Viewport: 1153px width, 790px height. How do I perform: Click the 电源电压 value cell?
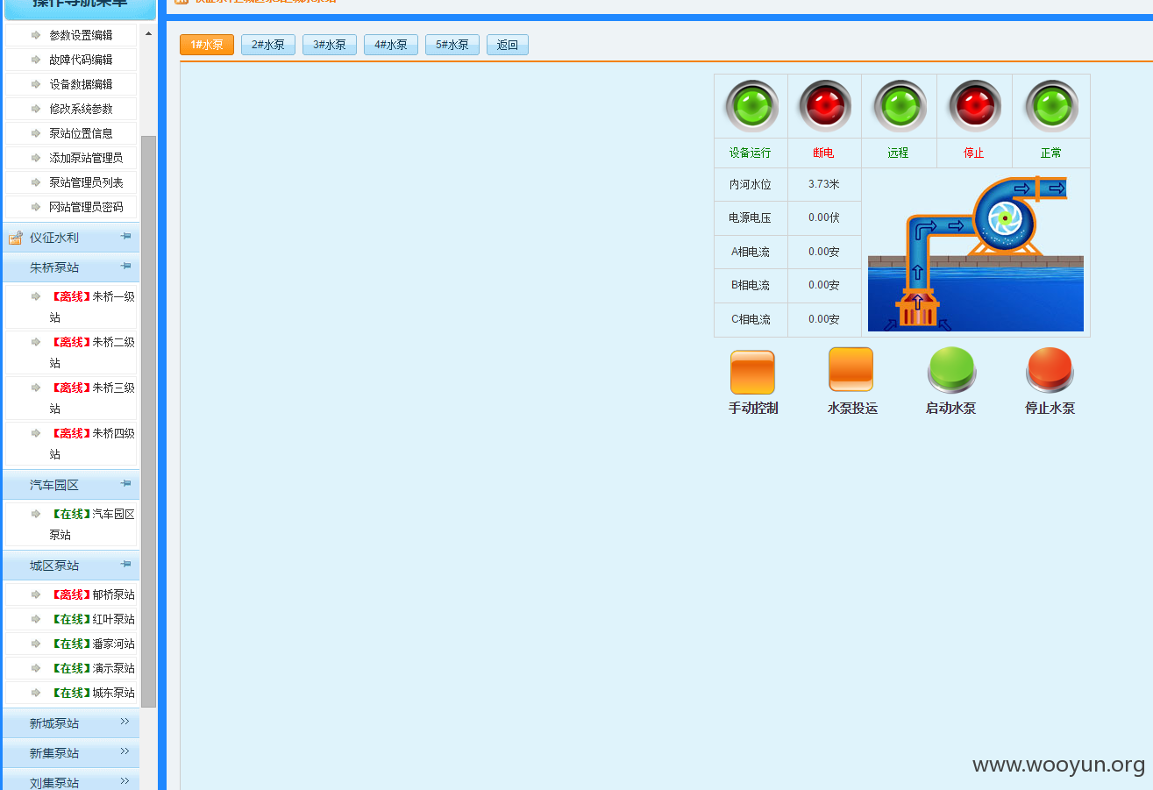point(824,217)
